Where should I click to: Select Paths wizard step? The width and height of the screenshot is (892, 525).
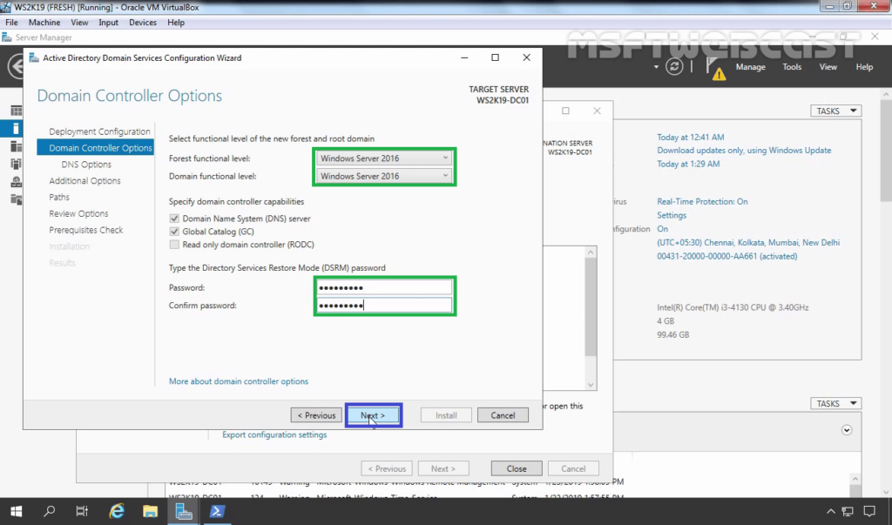click(x=59, y=197)
